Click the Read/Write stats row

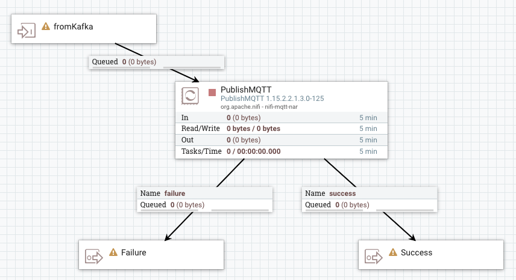(281, 129)
